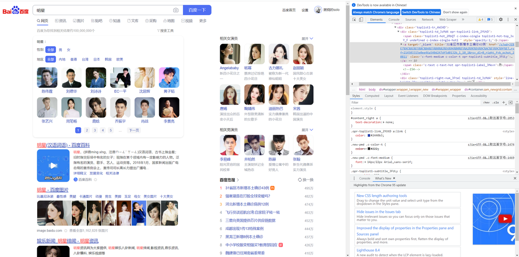Open the Web Scraper DevTools tab
The height and width of the screenshot is (257, 519).
tap(448, 19)
